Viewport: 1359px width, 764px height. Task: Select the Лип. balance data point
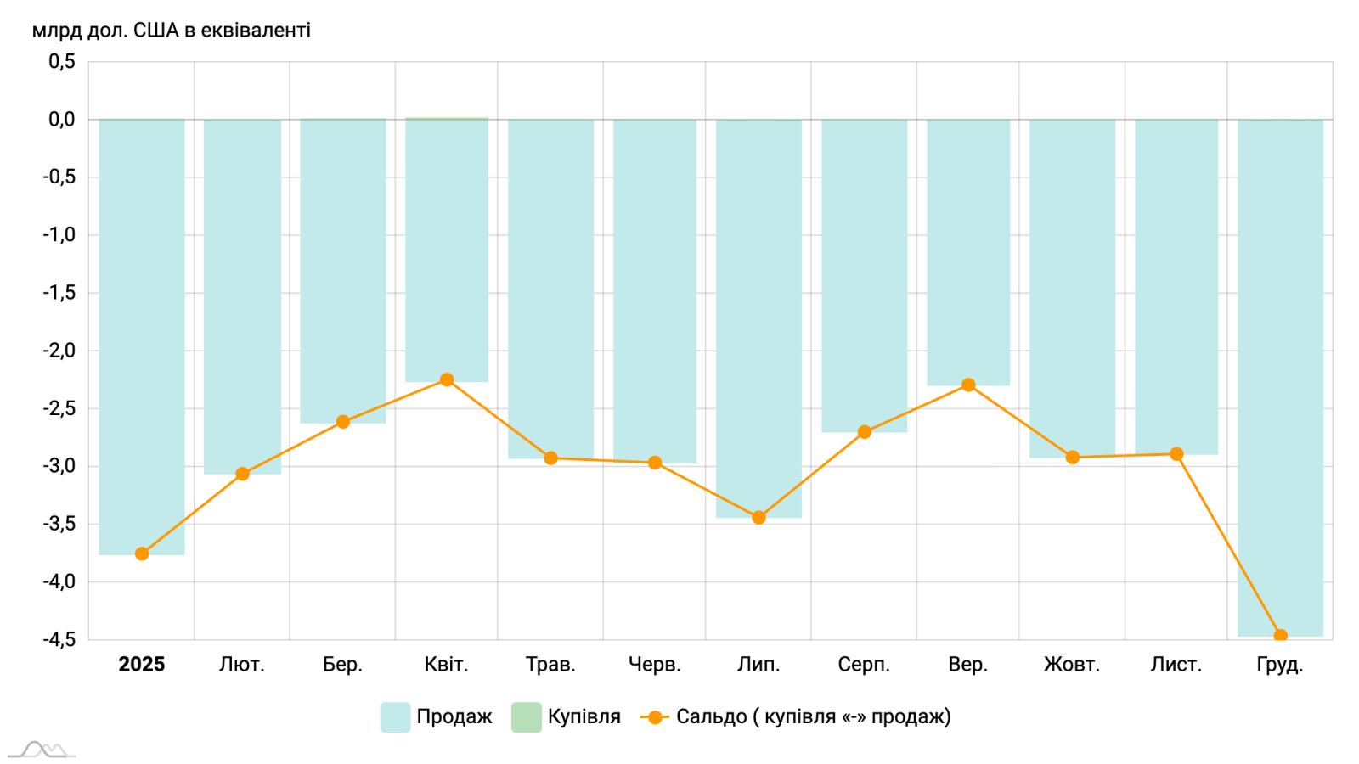pyautogui.click(x=758, y=517)
